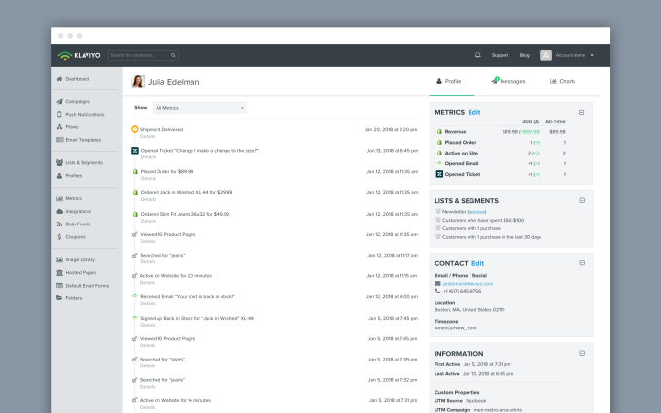Click the Coupons dollar icon
Screen dimensions: 661x413
pos(60,235)
